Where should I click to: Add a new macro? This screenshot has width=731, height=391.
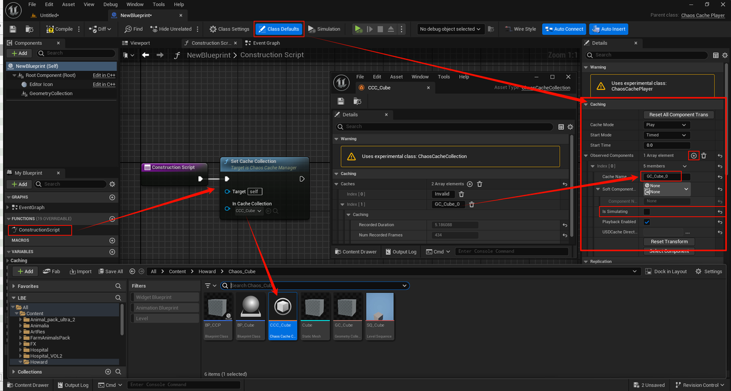pos(112,240)
